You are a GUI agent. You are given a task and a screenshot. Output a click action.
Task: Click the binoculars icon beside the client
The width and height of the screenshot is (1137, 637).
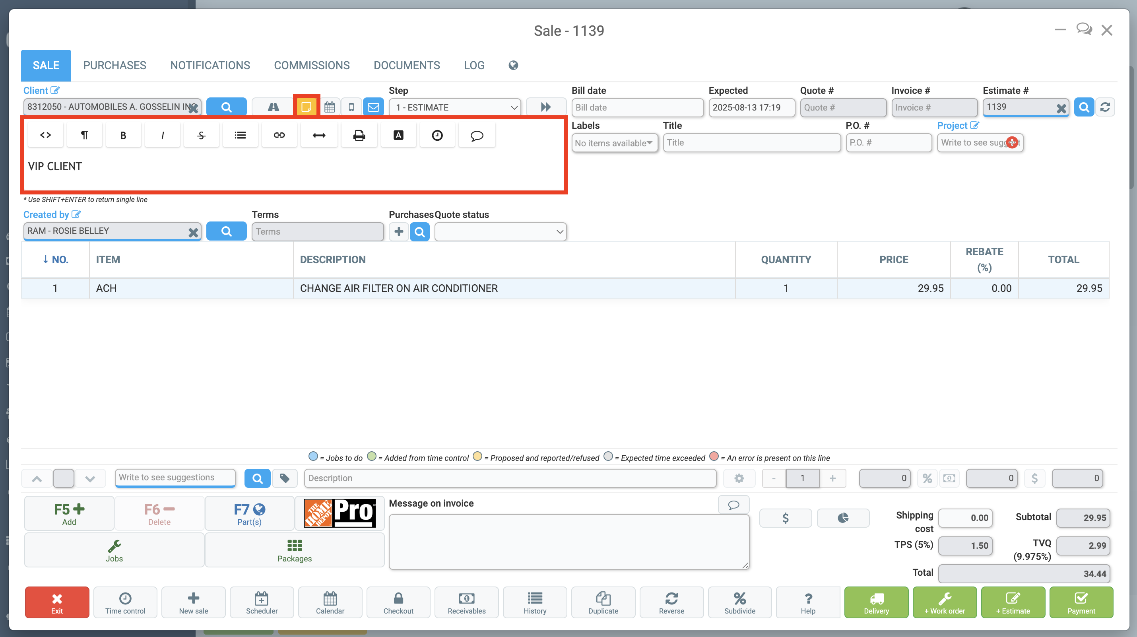click(273, 107)
